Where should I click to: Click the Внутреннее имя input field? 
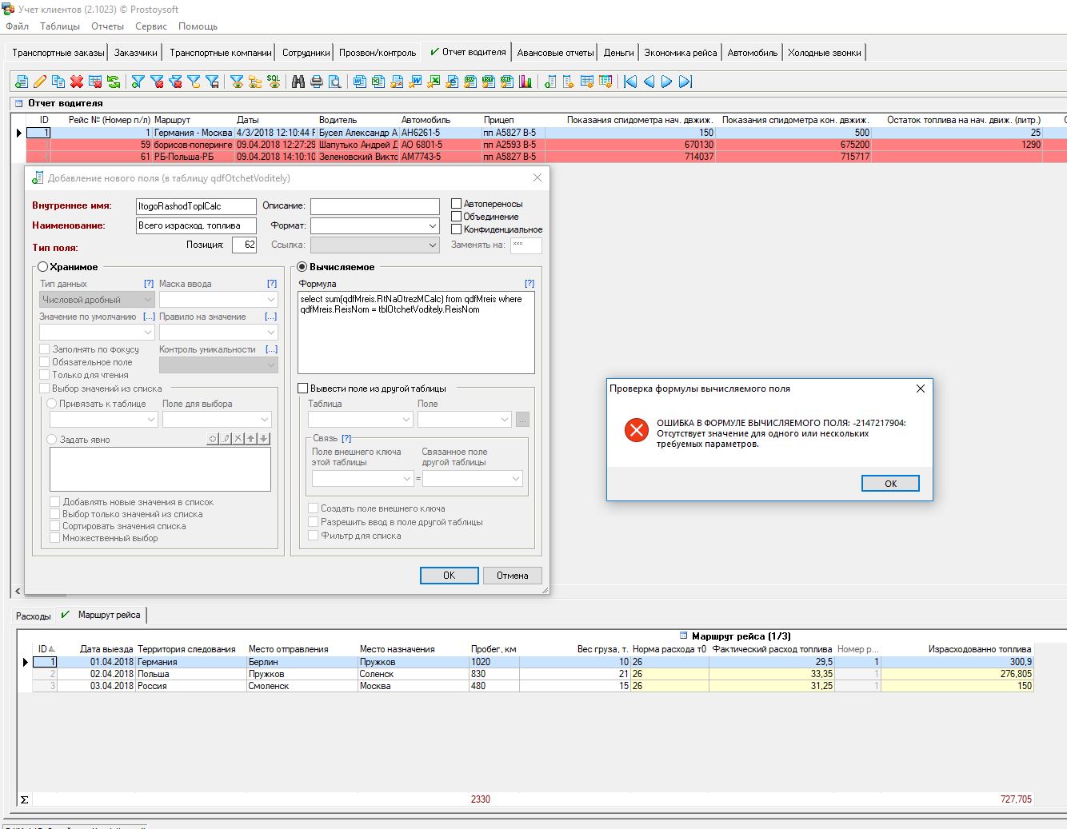[196, 206]
